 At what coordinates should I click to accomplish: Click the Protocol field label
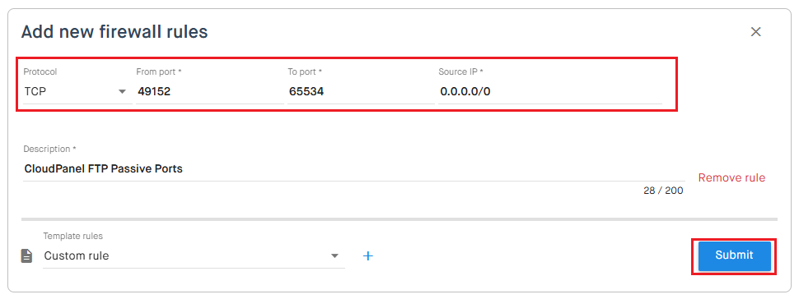(x=40, y=71)
